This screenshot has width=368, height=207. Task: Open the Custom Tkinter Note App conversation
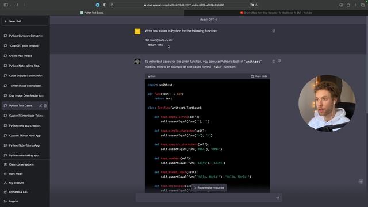coord(25,136)
